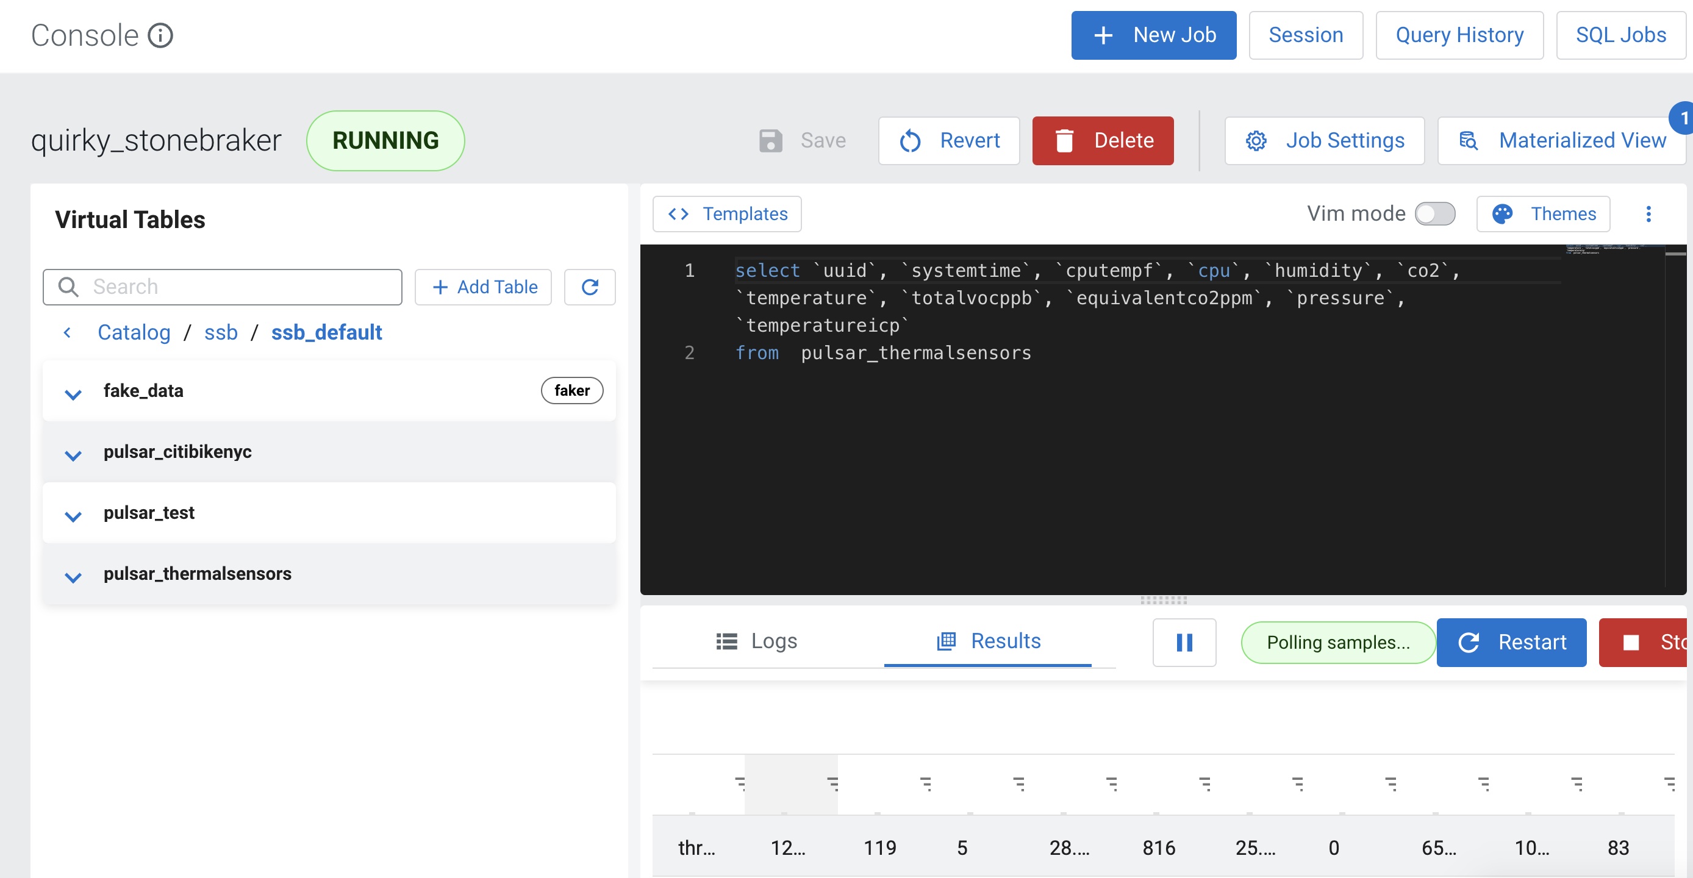The width and height of the screenshot is (1693, 878).
Task: Open the editor overflow menu (three dots)
Action: pyautogui.click(x=1648, y=213)
